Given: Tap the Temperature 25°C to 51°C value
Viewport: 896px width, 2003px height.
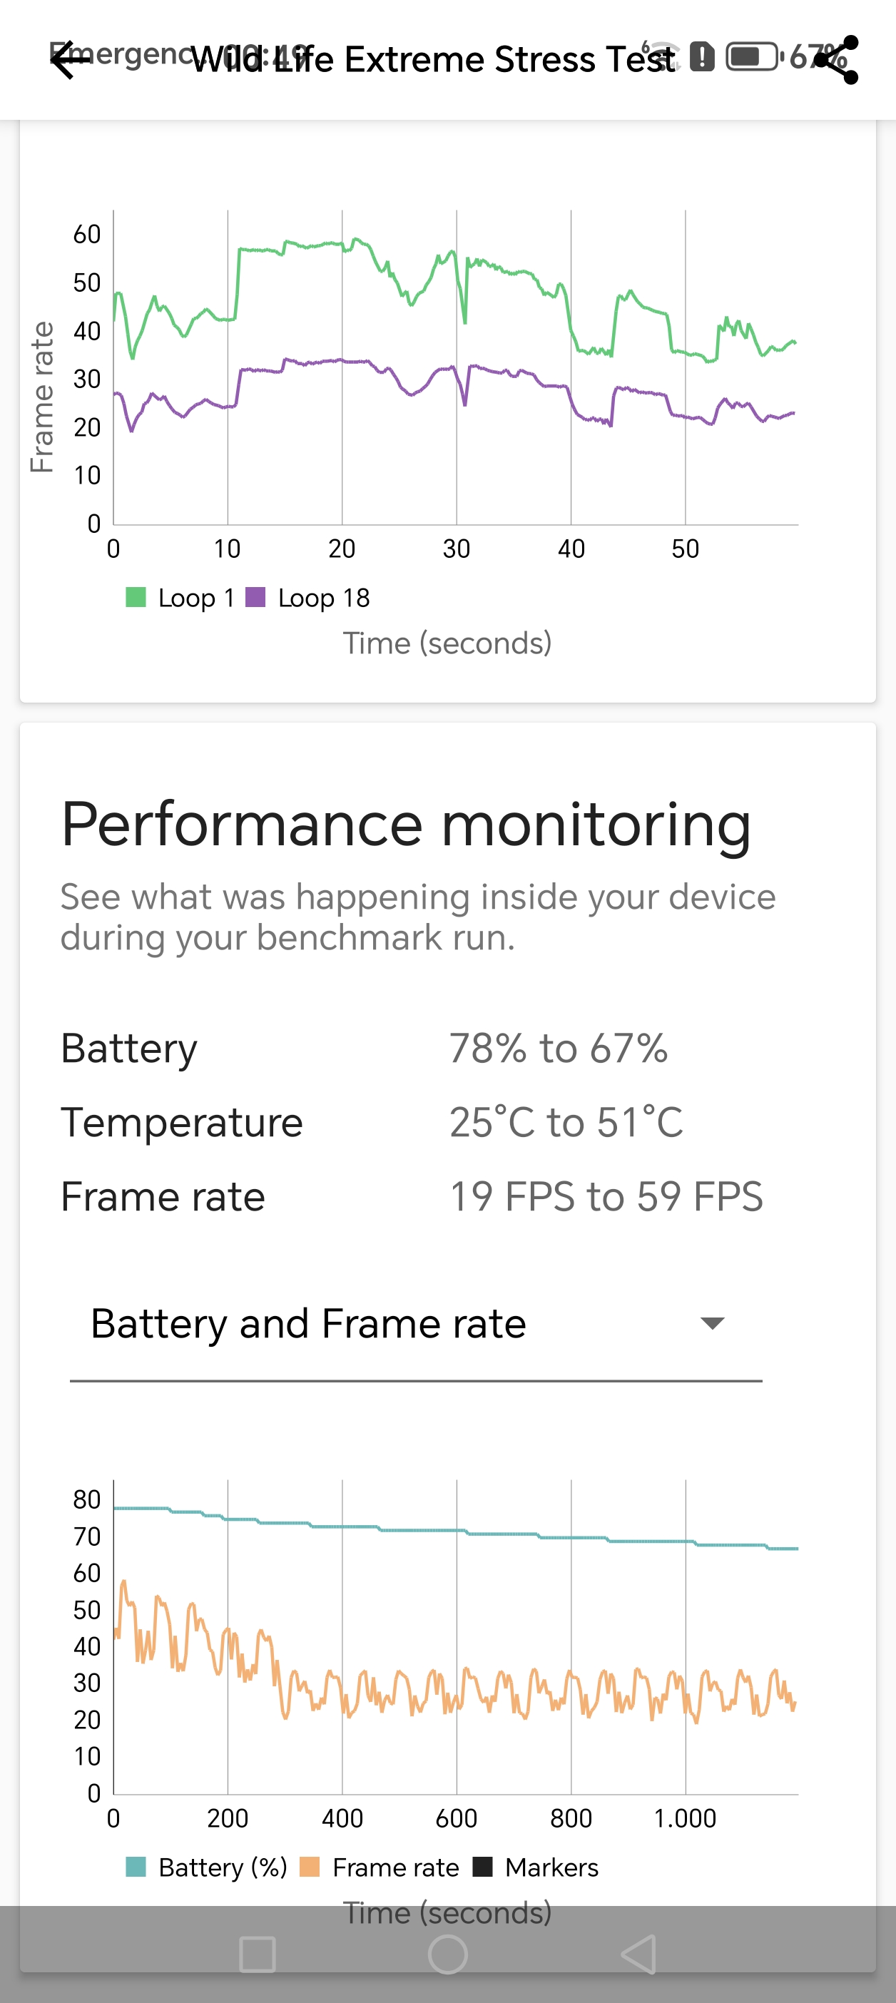Looking at the screenshot, I should 566,1123.
